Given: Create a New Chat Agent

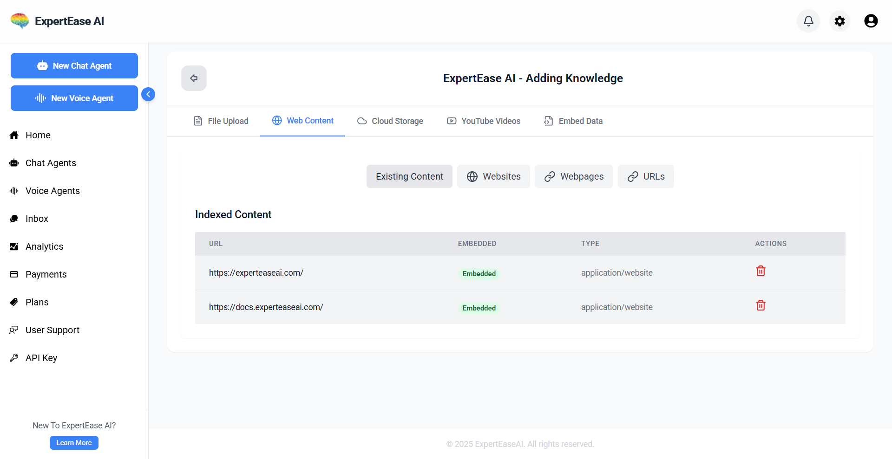Looking at the screenshot, I should (74, 66).
